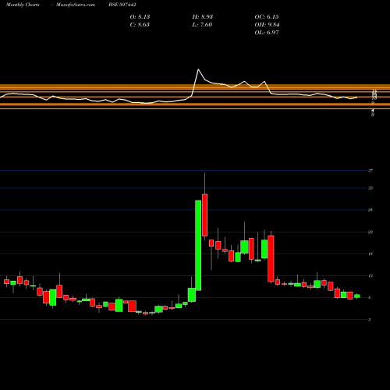Click the '37' price axis label
The height and width of the screenshot is (390, 390).
(370, 171)
